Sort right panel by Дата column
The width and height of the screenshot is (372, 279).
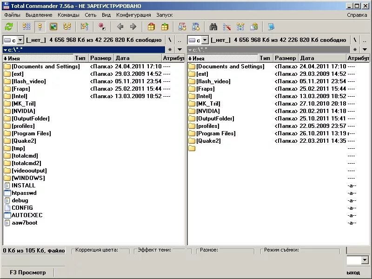click(x=322, y=58)
